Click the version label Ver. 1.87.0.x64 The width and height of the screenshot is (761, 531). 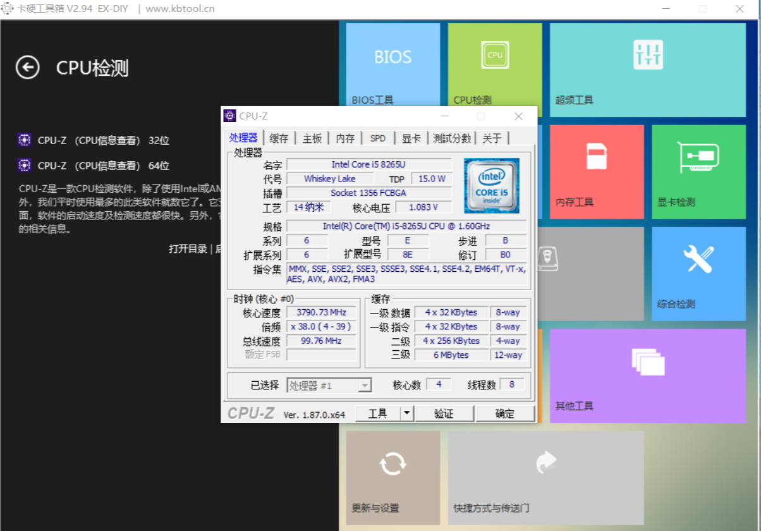[314, 415]
